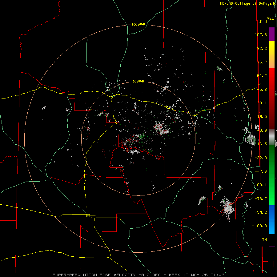Click the 92.3 velocity scale value
This screenshot has width=277, height=277.
pos(262,48)
